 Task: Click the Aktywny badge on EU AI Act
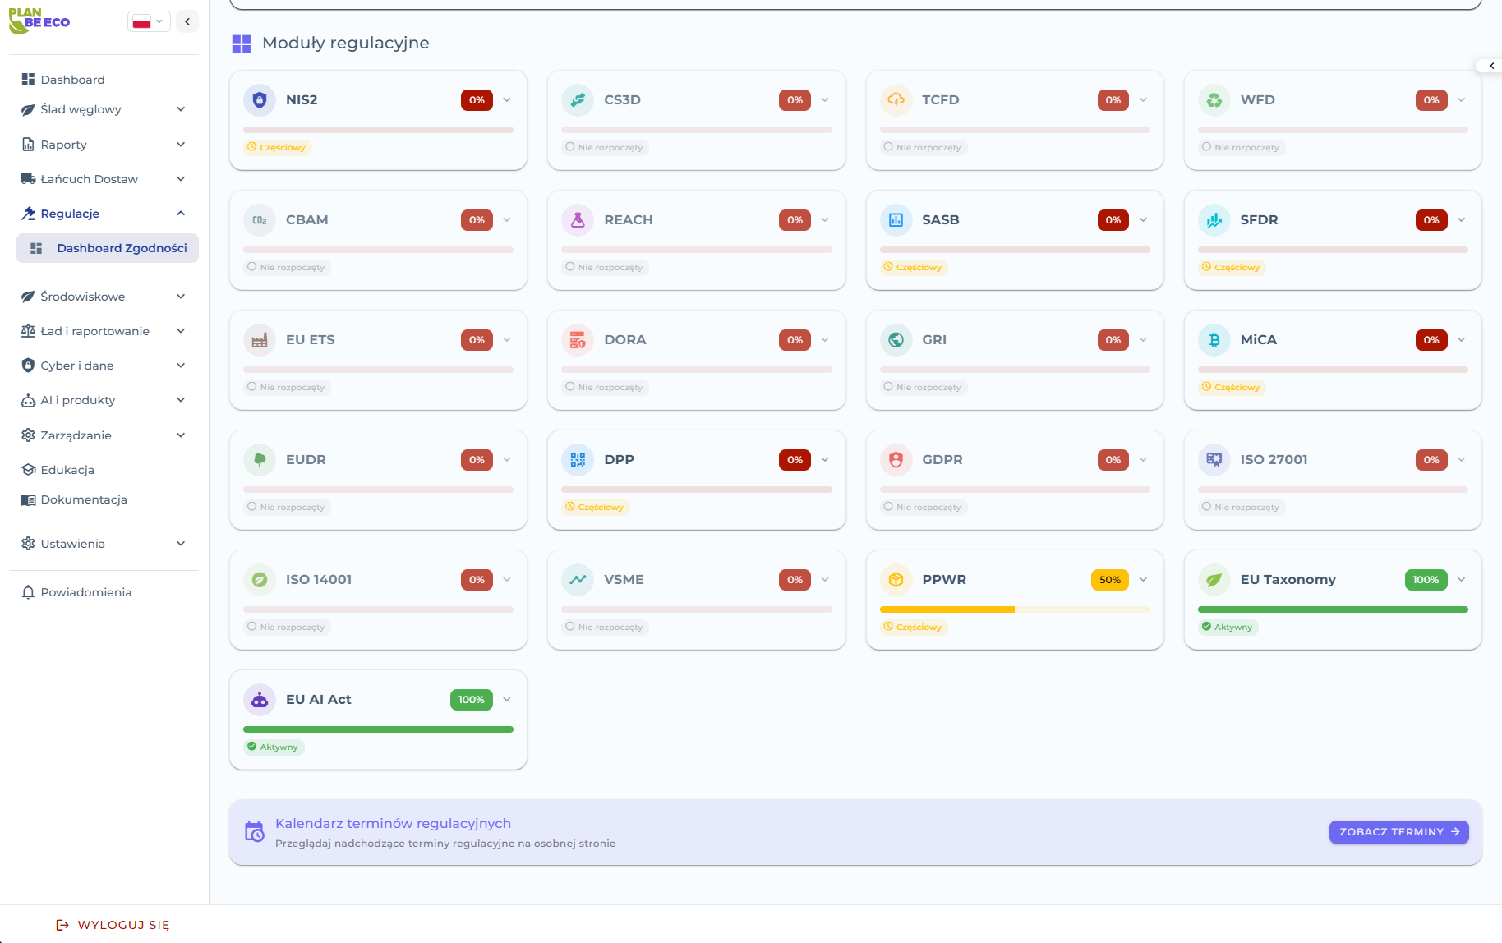tap(274, 747)
